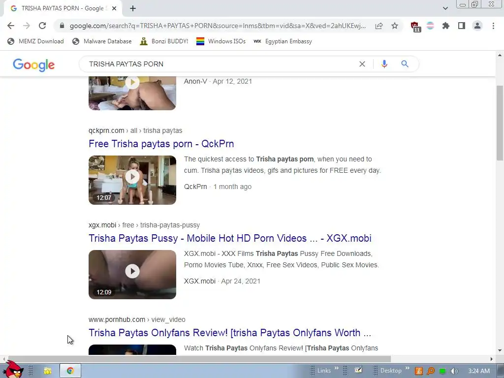The height and width of the screenshot is (378, 504).
Task: Open the 3:24 AM taskbar clock
Action: (479, 371)
